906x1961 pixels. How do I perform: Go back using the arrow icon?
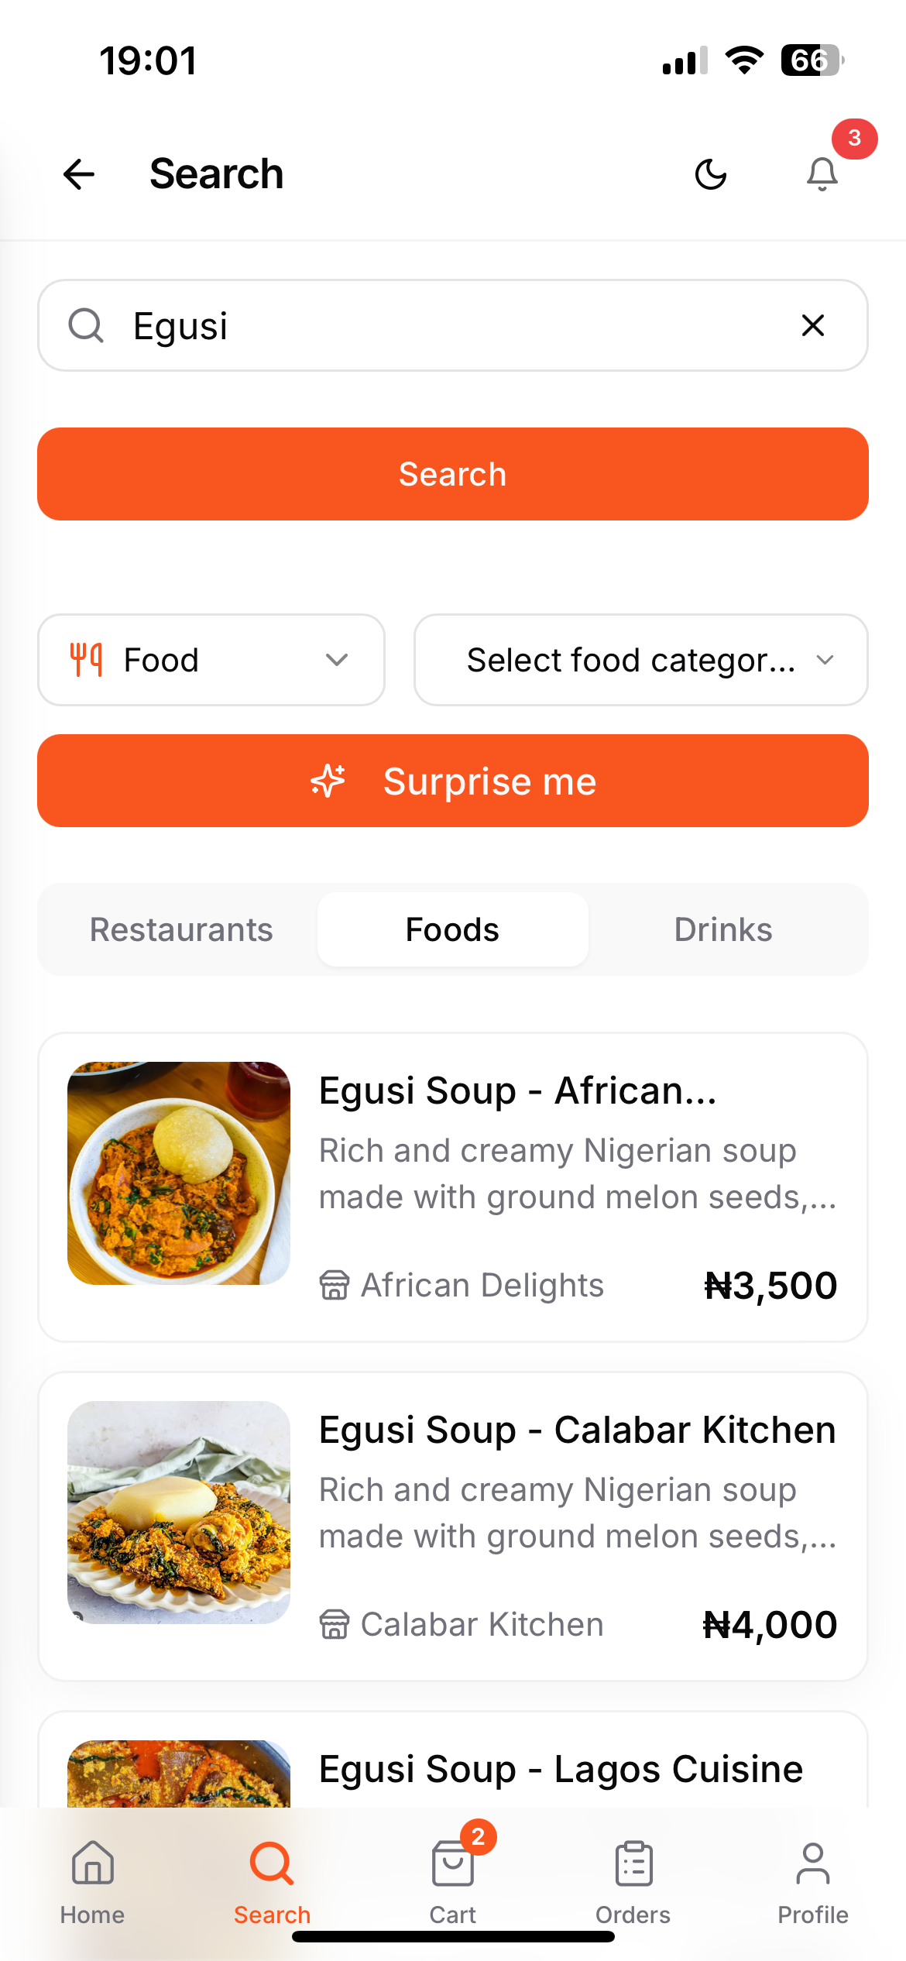click(79, 174)
